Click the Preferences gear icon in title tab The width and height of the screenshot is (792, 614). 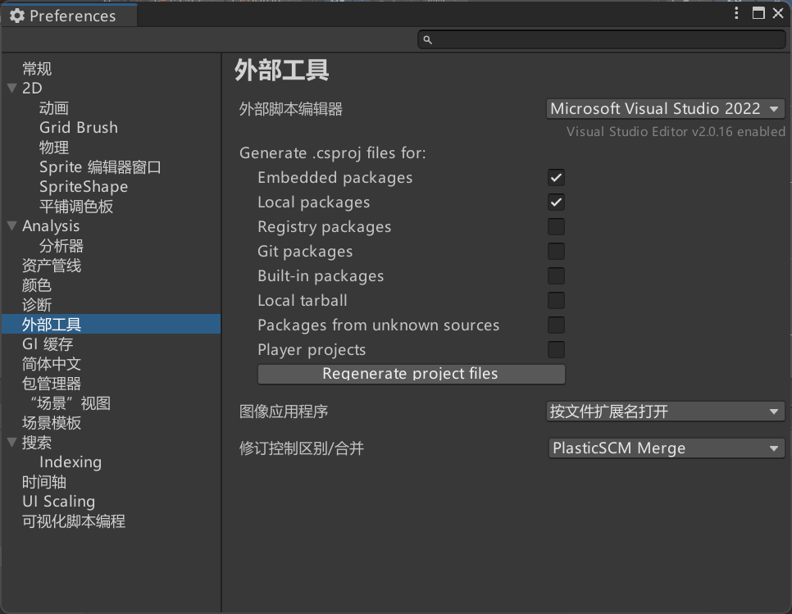point(17,16)
